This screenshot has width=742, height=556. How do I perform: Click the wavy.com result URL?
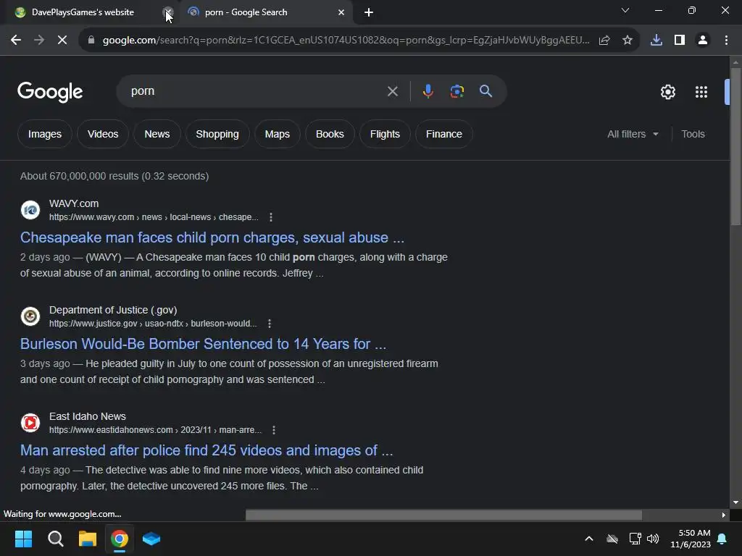coord(154,217)
